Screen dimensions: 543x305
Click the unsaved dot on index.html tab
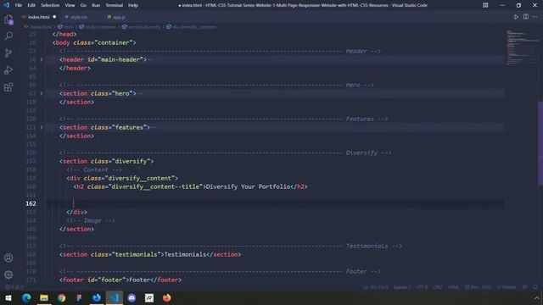point(54,17)
